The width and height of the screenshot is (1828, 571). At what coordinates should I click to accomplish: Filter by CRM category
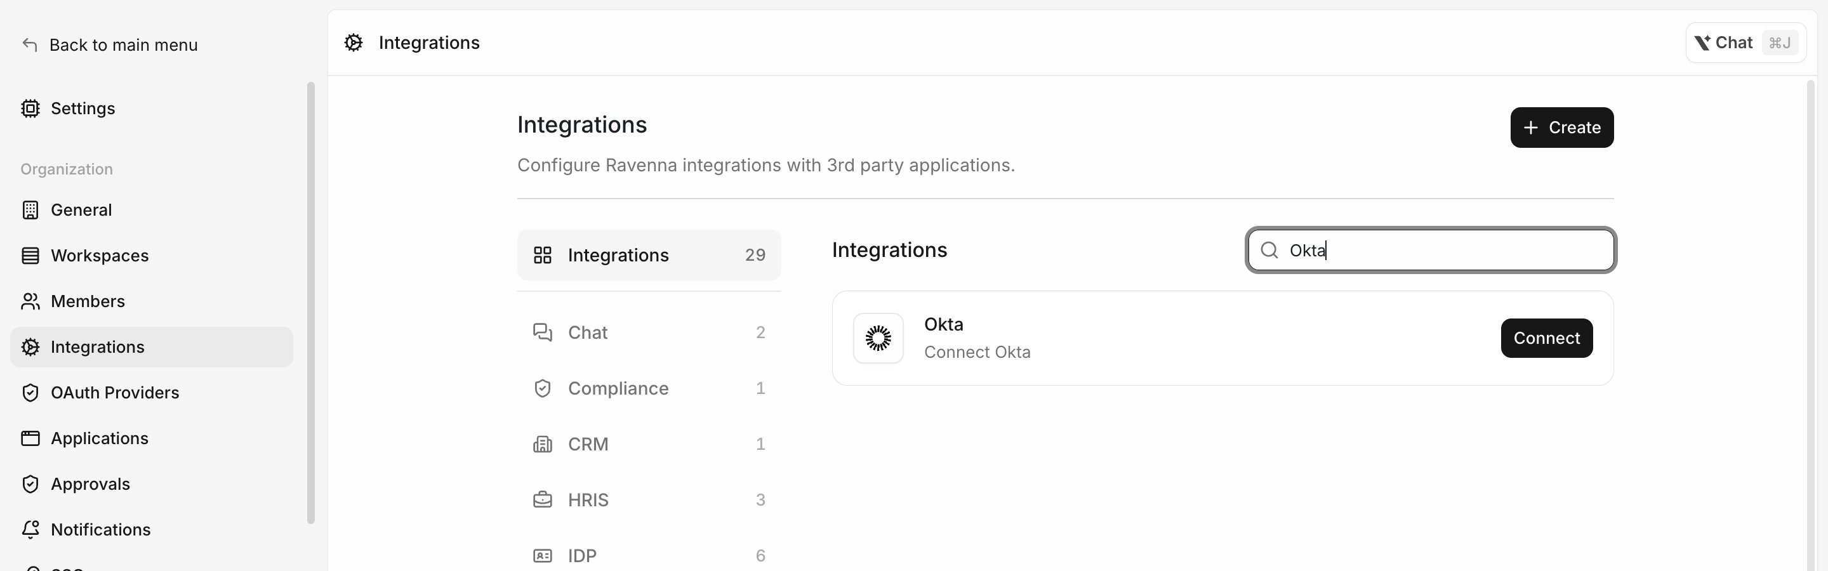click(x=649, y=444)
